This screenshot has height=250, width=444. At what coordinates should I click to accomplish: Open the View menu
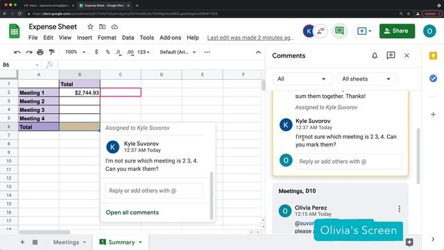(x=65, y=37)
